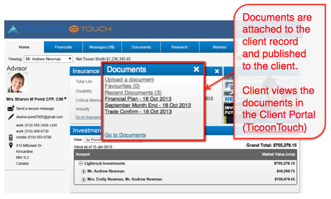Click the Ticoon Touch logo
The height and width of the screenshot is (199, 331).
pos(59,29)
